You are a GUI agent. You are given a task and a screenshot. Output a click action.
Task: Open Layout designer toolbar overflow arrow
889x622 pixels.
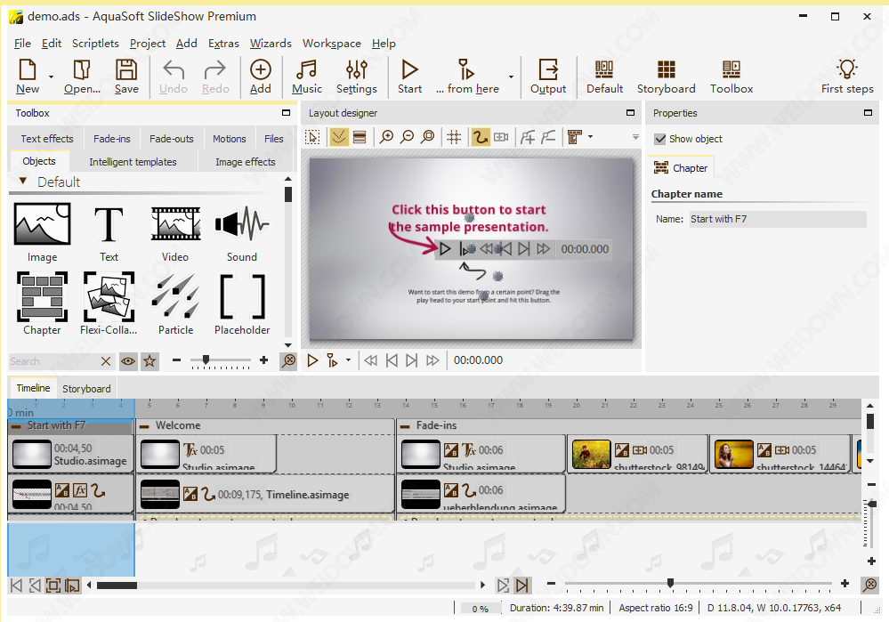pyautogui.click(x=635, y=137)
